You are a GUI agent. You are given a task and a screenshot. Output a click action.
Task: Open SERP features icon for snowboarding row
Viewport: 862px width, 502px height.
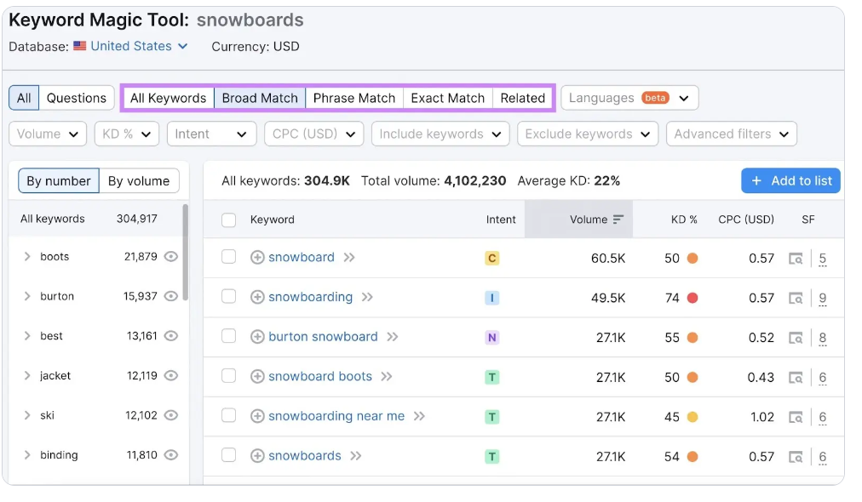[x=796, y=298]
